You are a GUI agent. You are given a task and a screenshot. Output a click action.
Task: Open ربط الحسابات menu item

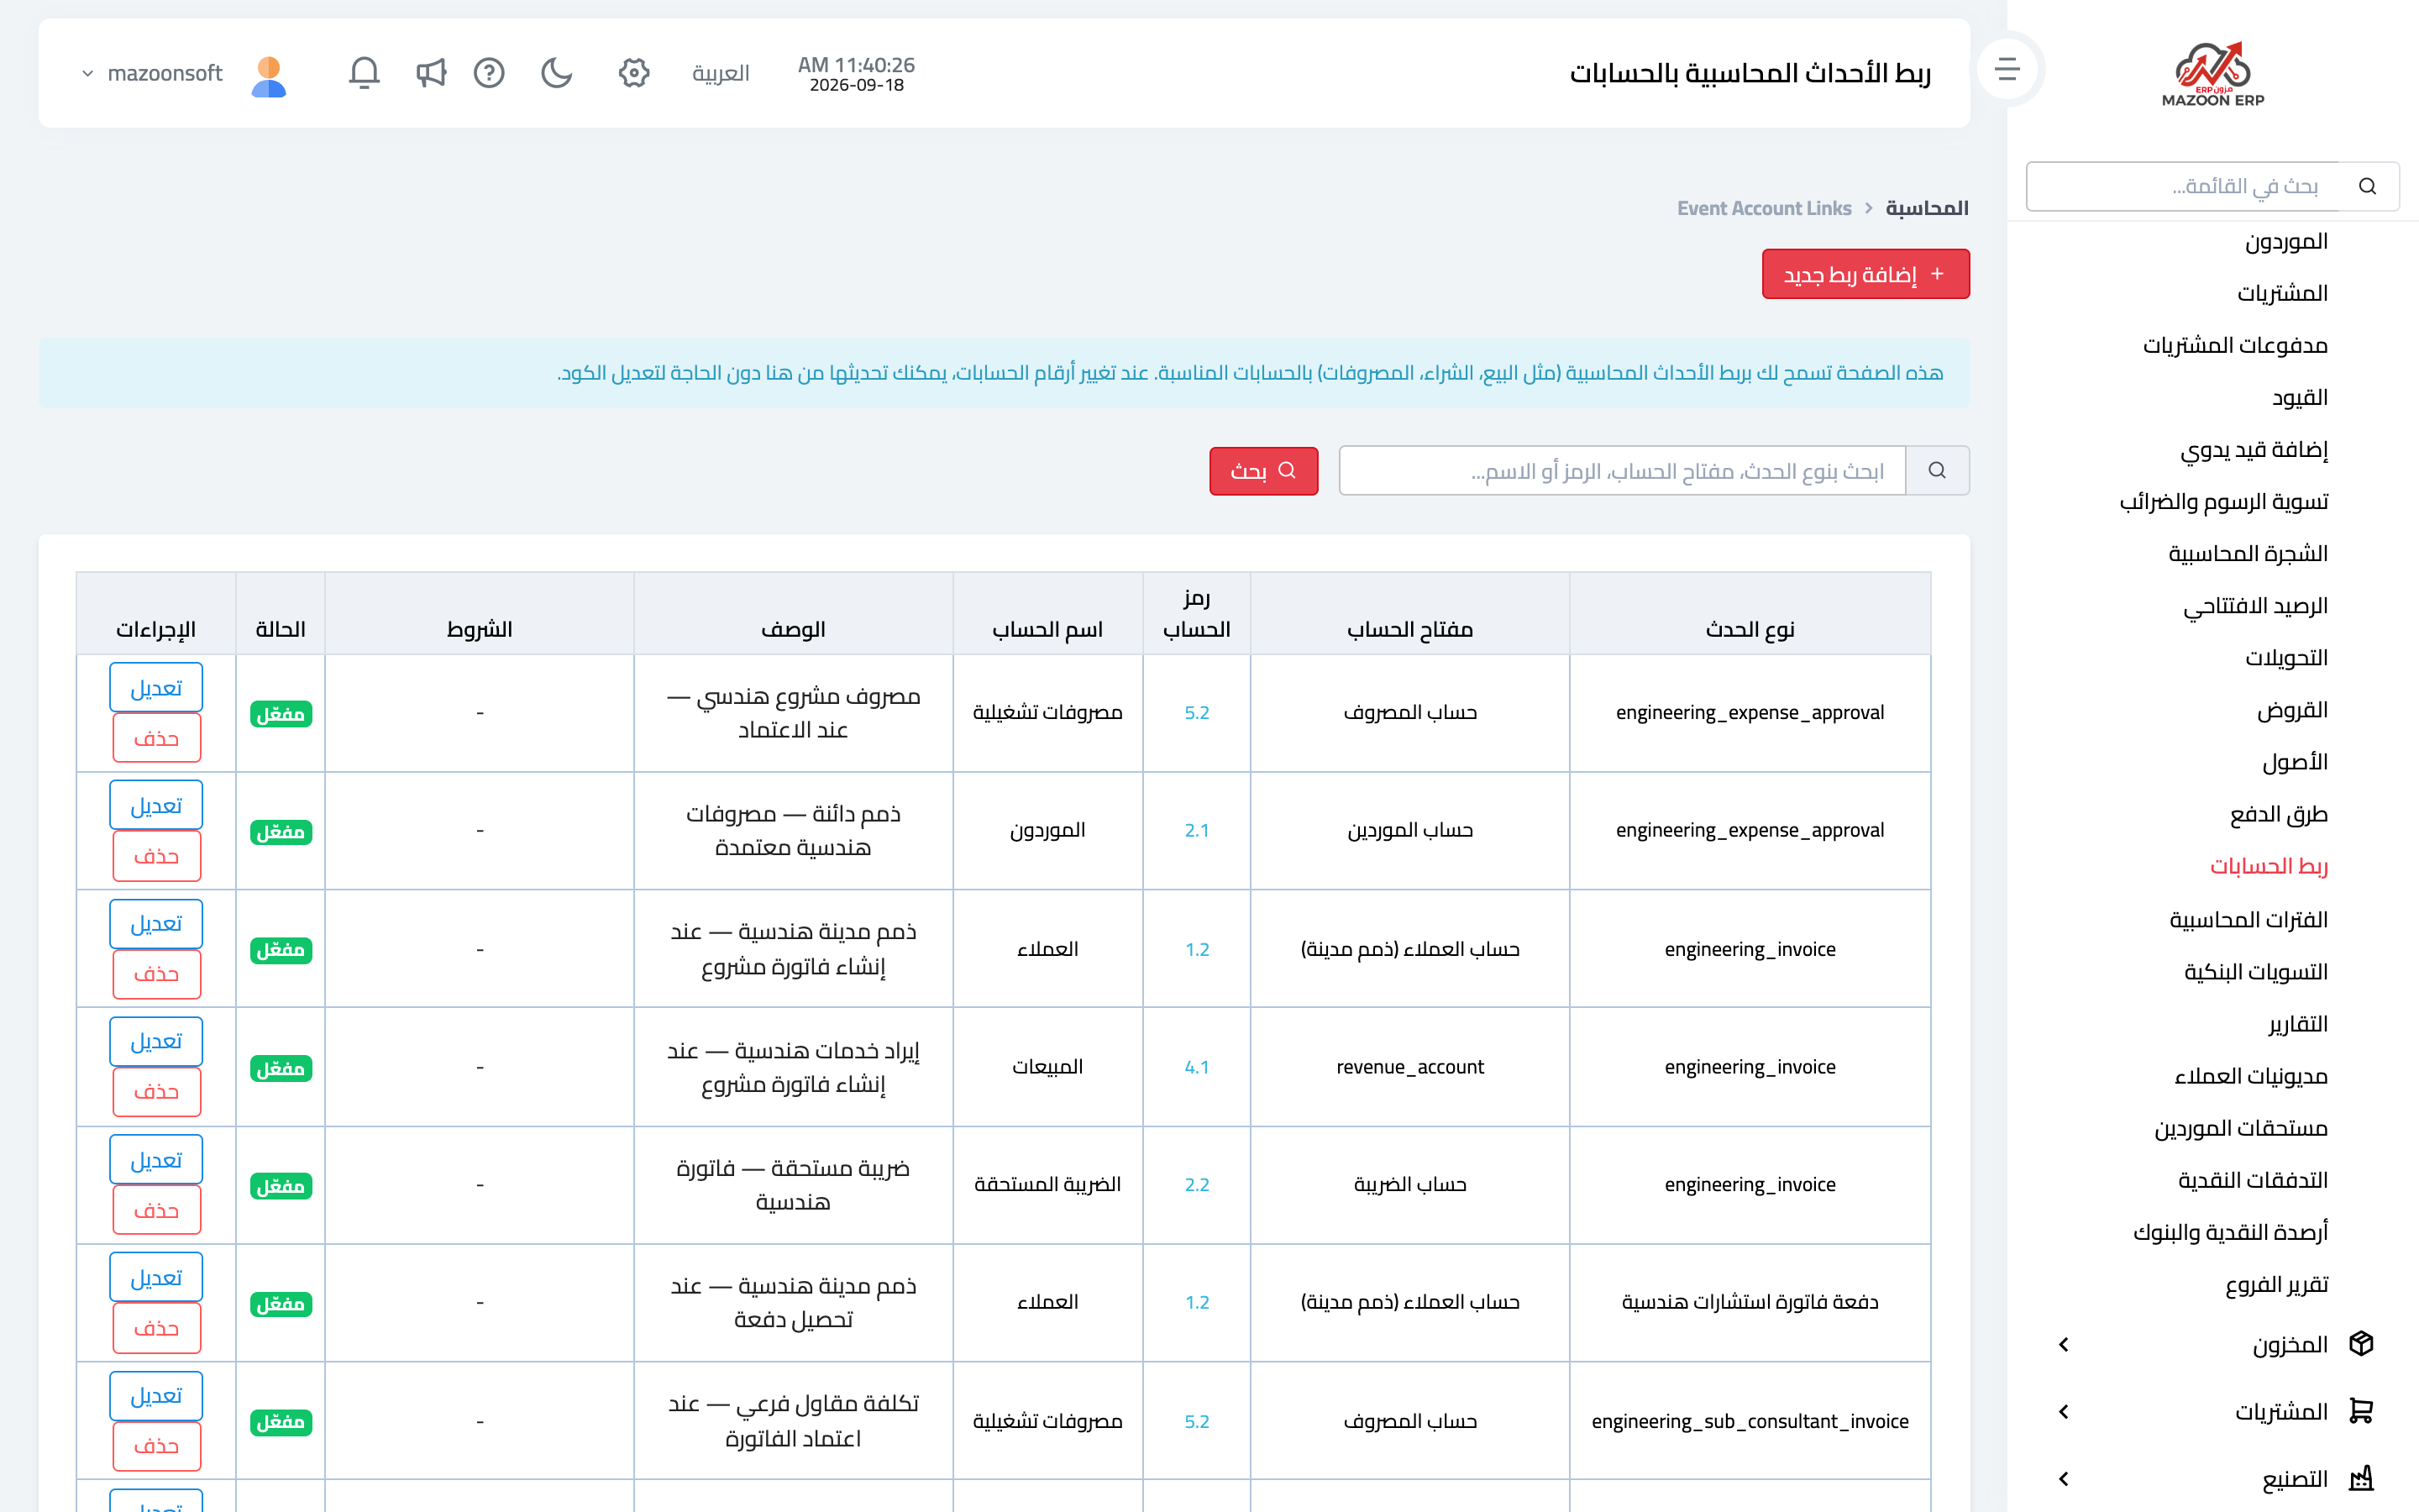coord(2269,865)
